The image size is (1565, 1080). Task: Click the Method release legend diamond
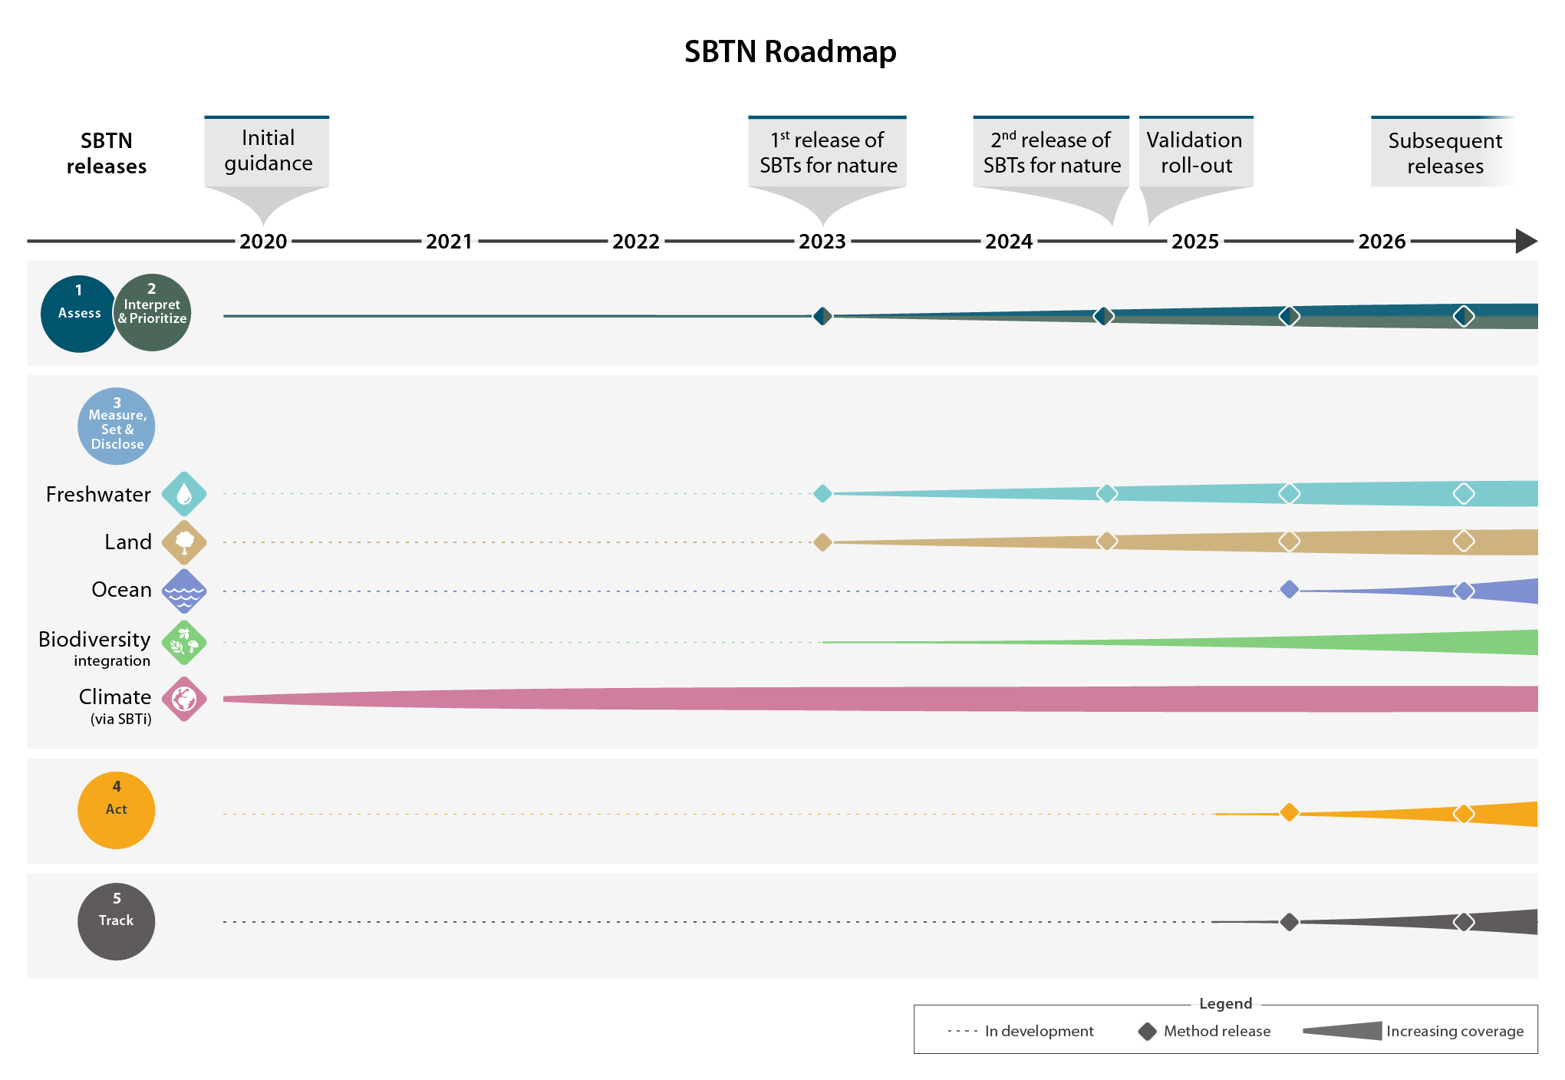(1147, 1032)
